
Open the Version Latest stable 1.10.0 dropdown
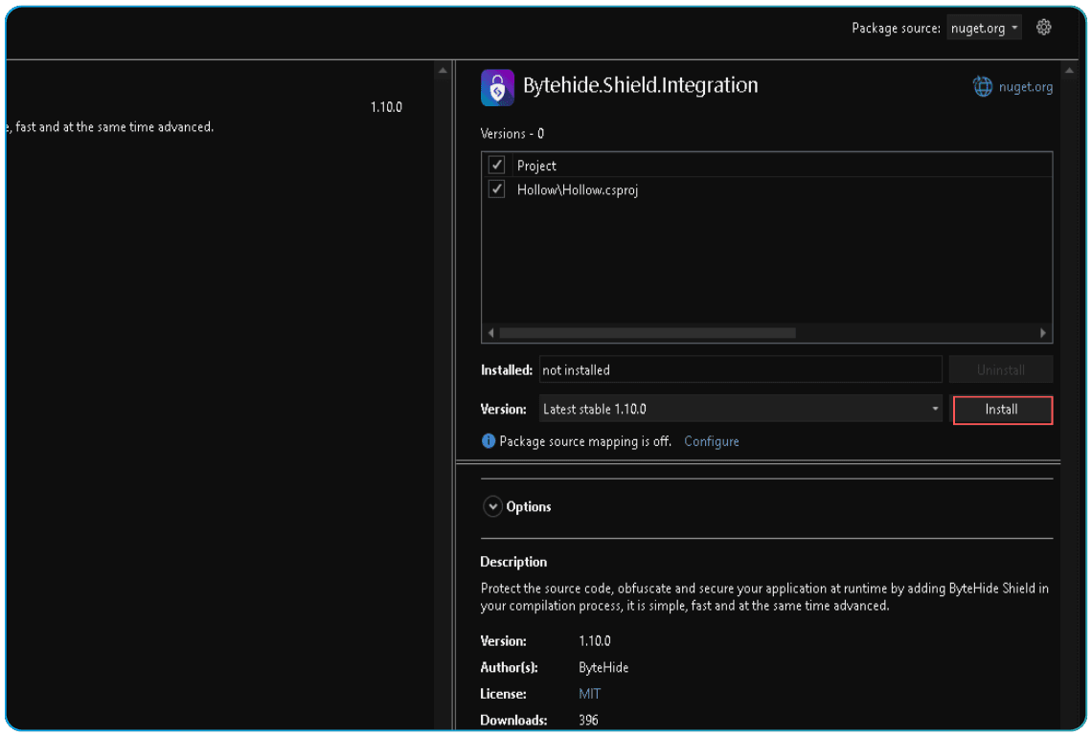pos(740,409)
